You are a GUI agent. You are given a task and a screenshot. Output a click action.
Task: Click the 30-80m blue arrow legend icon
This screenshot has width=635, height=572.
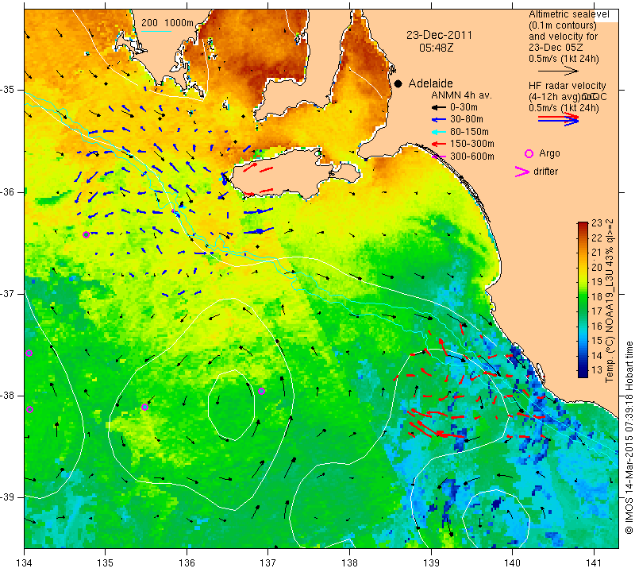[x=437, y=120]
